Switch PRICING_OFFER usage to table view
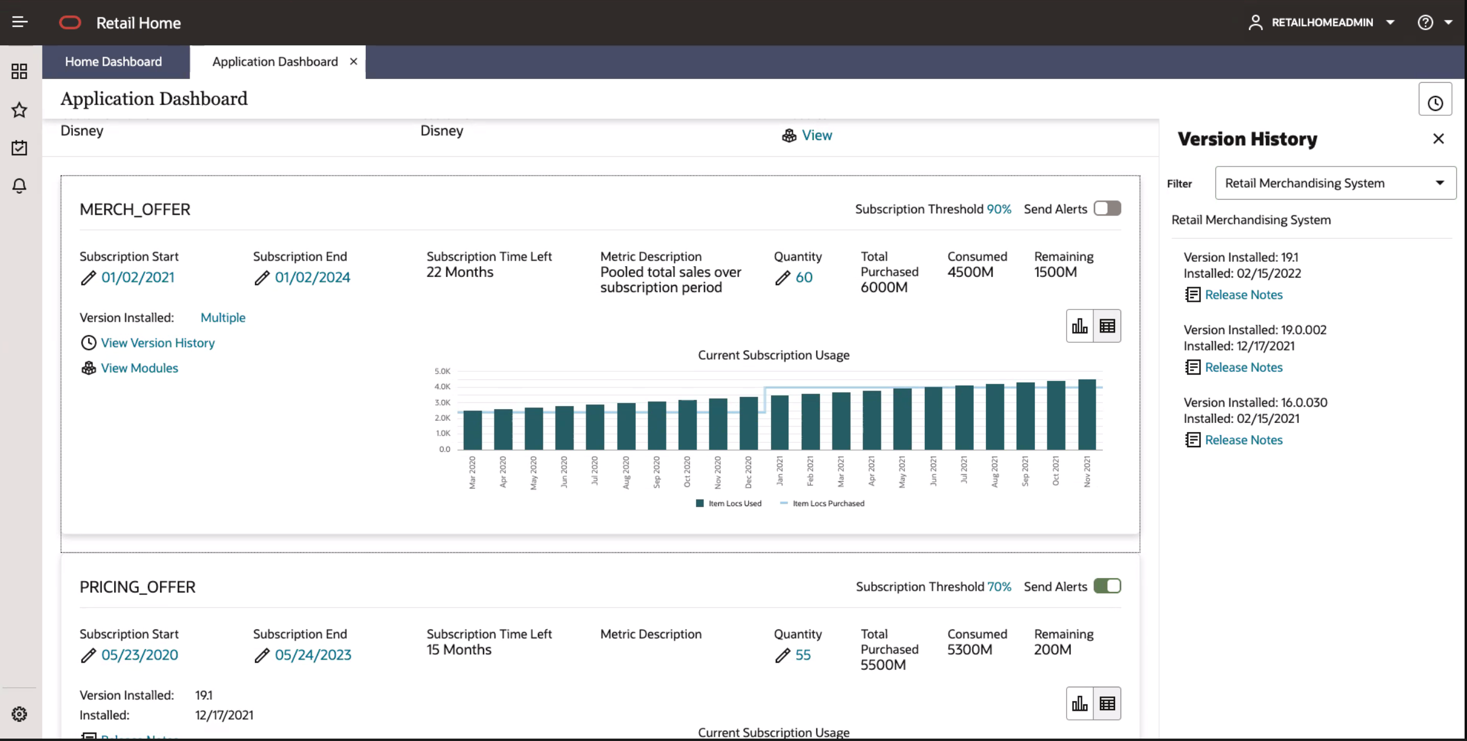This screenshot has height=741, width=1467. (x=1107, y=704)
